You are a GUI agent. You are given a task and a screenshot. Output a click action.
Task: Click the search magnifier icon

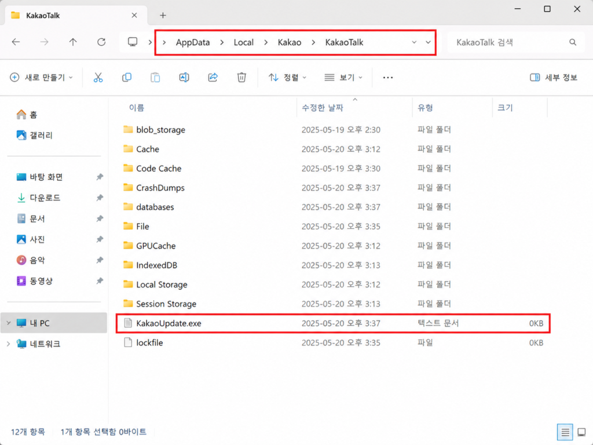tap(573, 42)
